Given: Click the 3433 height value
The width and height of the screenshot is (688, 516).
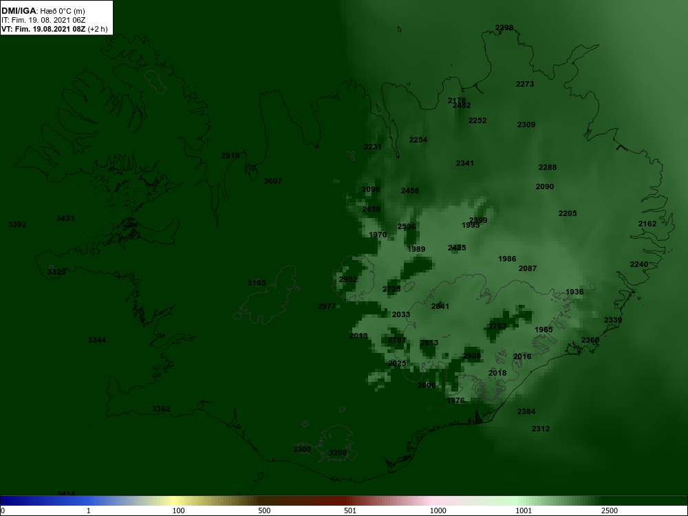Looking at the screenshot, I should coord(65,218).
